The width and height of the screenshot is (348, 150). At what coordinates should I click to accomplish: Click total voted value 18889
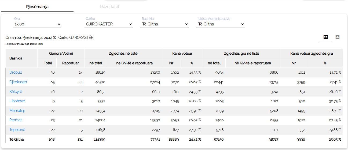point(173,140)
